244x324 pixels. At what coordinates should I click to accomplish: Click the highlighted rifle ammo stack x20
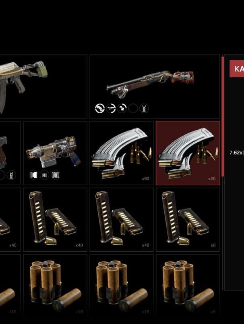pos(188,153)
